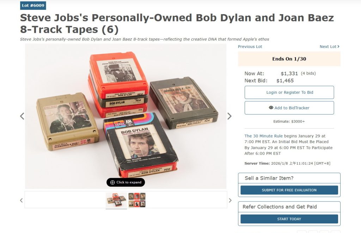Jump to the Next Lot
This screenshot has height=233, width=361.
[x=329, y=47]
